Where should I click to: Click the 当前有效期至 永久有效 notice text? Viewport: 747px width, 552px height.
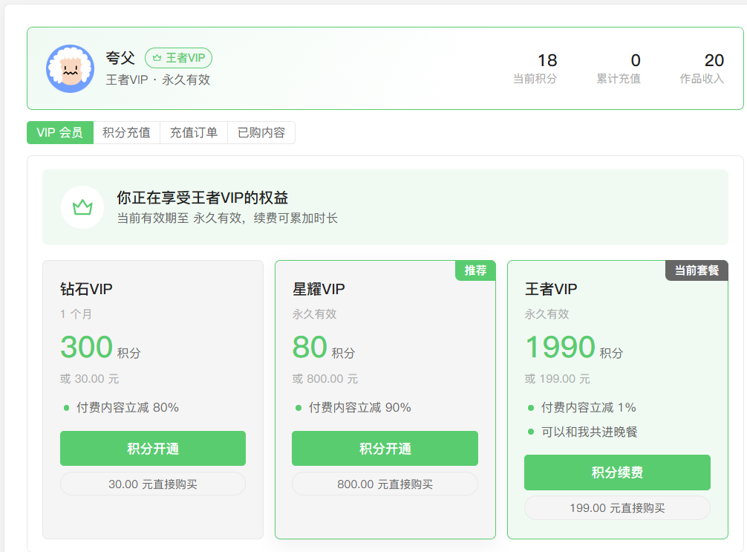pos(227,218)
